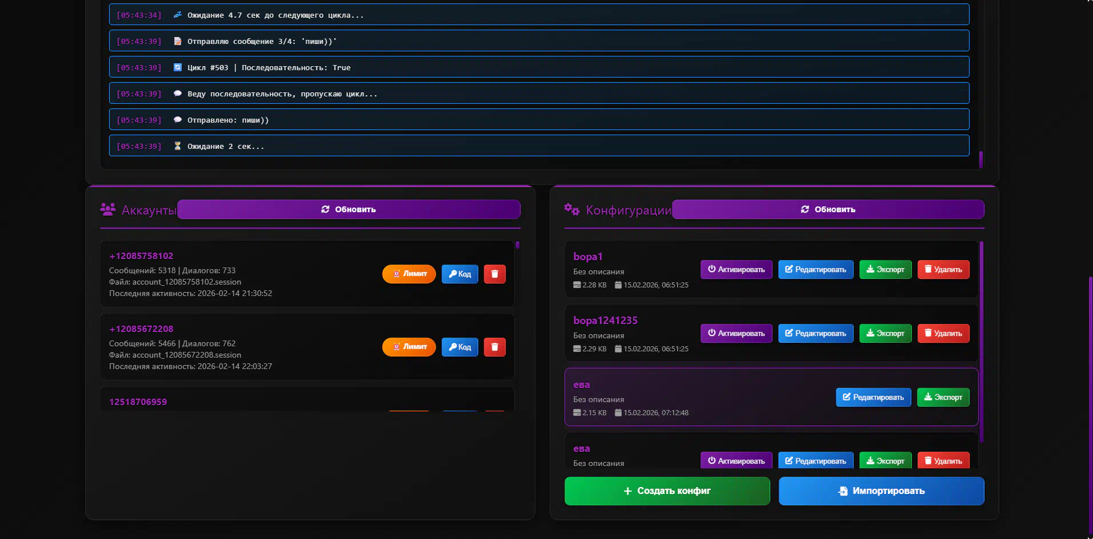The image size is (1093, 539).
Task: Click Импортировать to import a config
Action: [881, 491]
